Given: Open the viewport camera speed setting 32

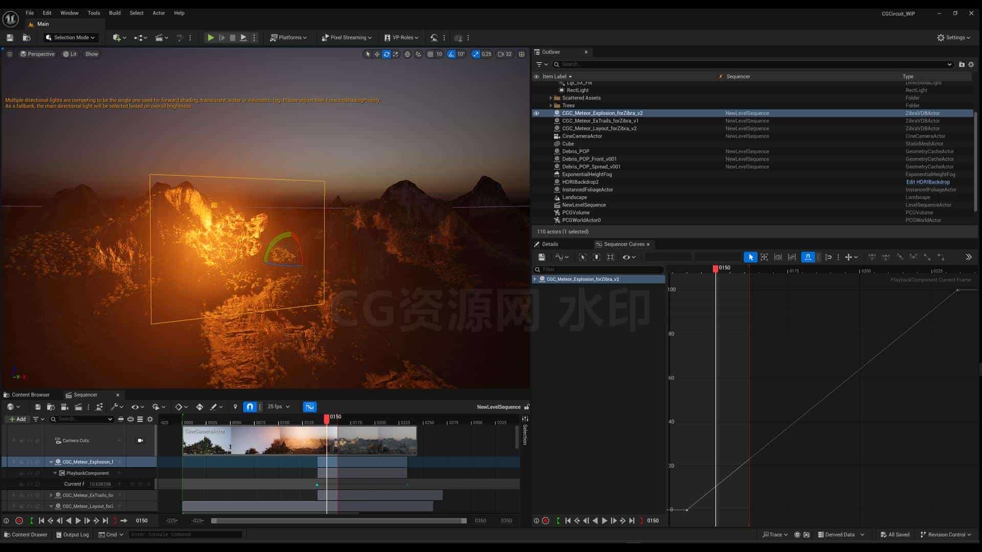Looking at the screenshot, I should coord(505,54).
